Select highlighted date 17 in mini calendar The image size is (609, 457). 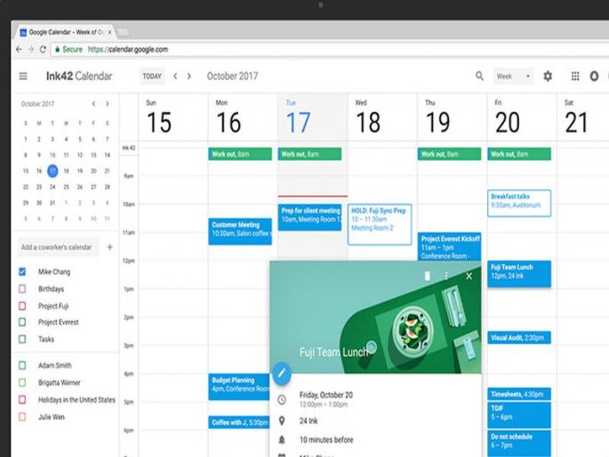[x=52, y=171]
